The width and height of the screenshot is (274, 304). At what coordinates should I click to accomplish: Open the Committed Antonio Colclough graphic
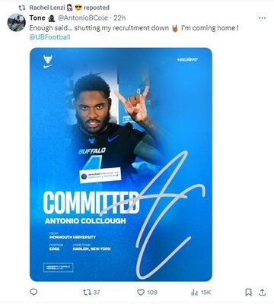(x=121, y=164)
